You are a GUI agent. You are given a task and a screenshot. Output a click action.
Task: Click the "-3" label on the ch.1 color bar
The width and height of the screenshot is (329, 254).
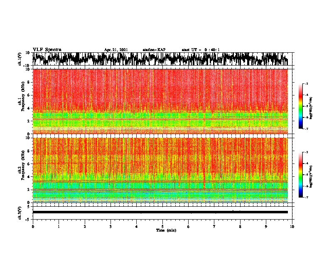point(306,84)
